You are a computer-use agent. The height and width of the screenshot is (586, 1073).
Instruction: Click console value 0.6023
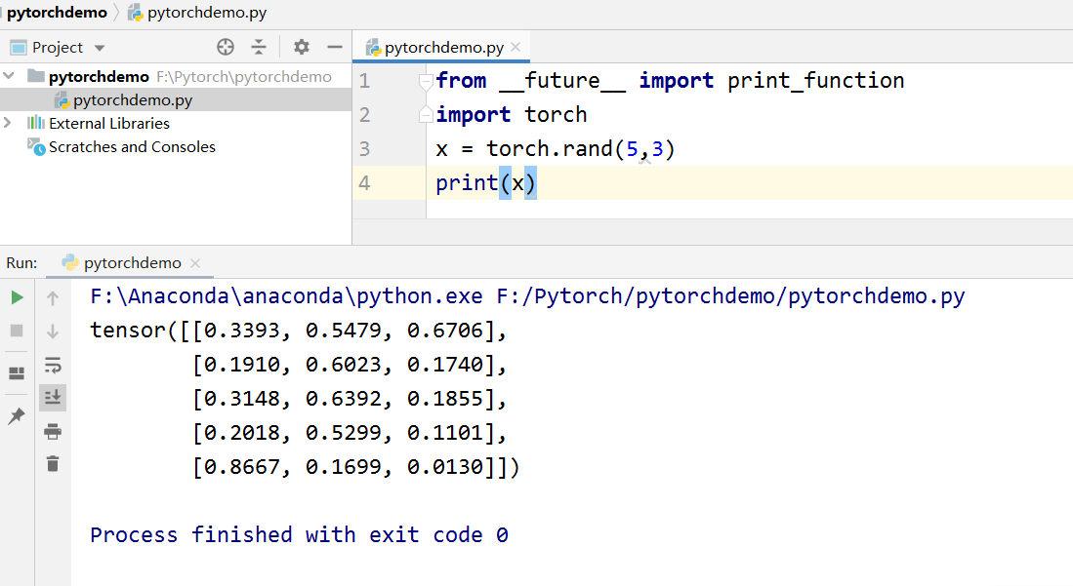pos(344,365)
